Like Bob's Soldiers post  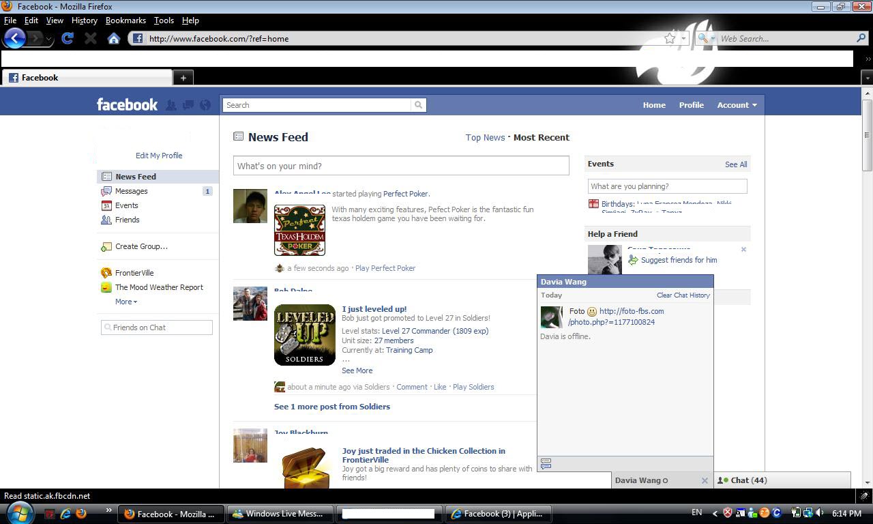[x=440, y=387]
